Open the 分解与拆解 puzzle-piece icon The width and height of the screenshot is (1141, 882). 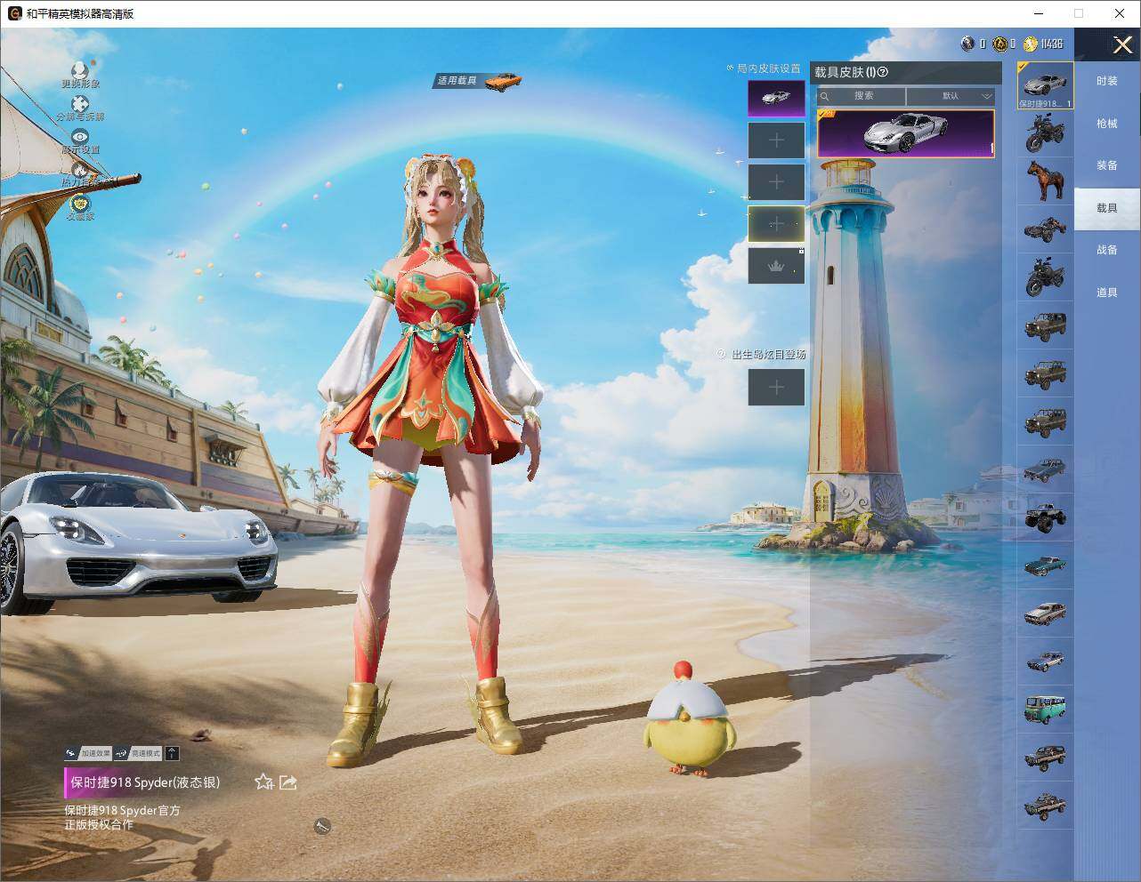pos(80,105)
